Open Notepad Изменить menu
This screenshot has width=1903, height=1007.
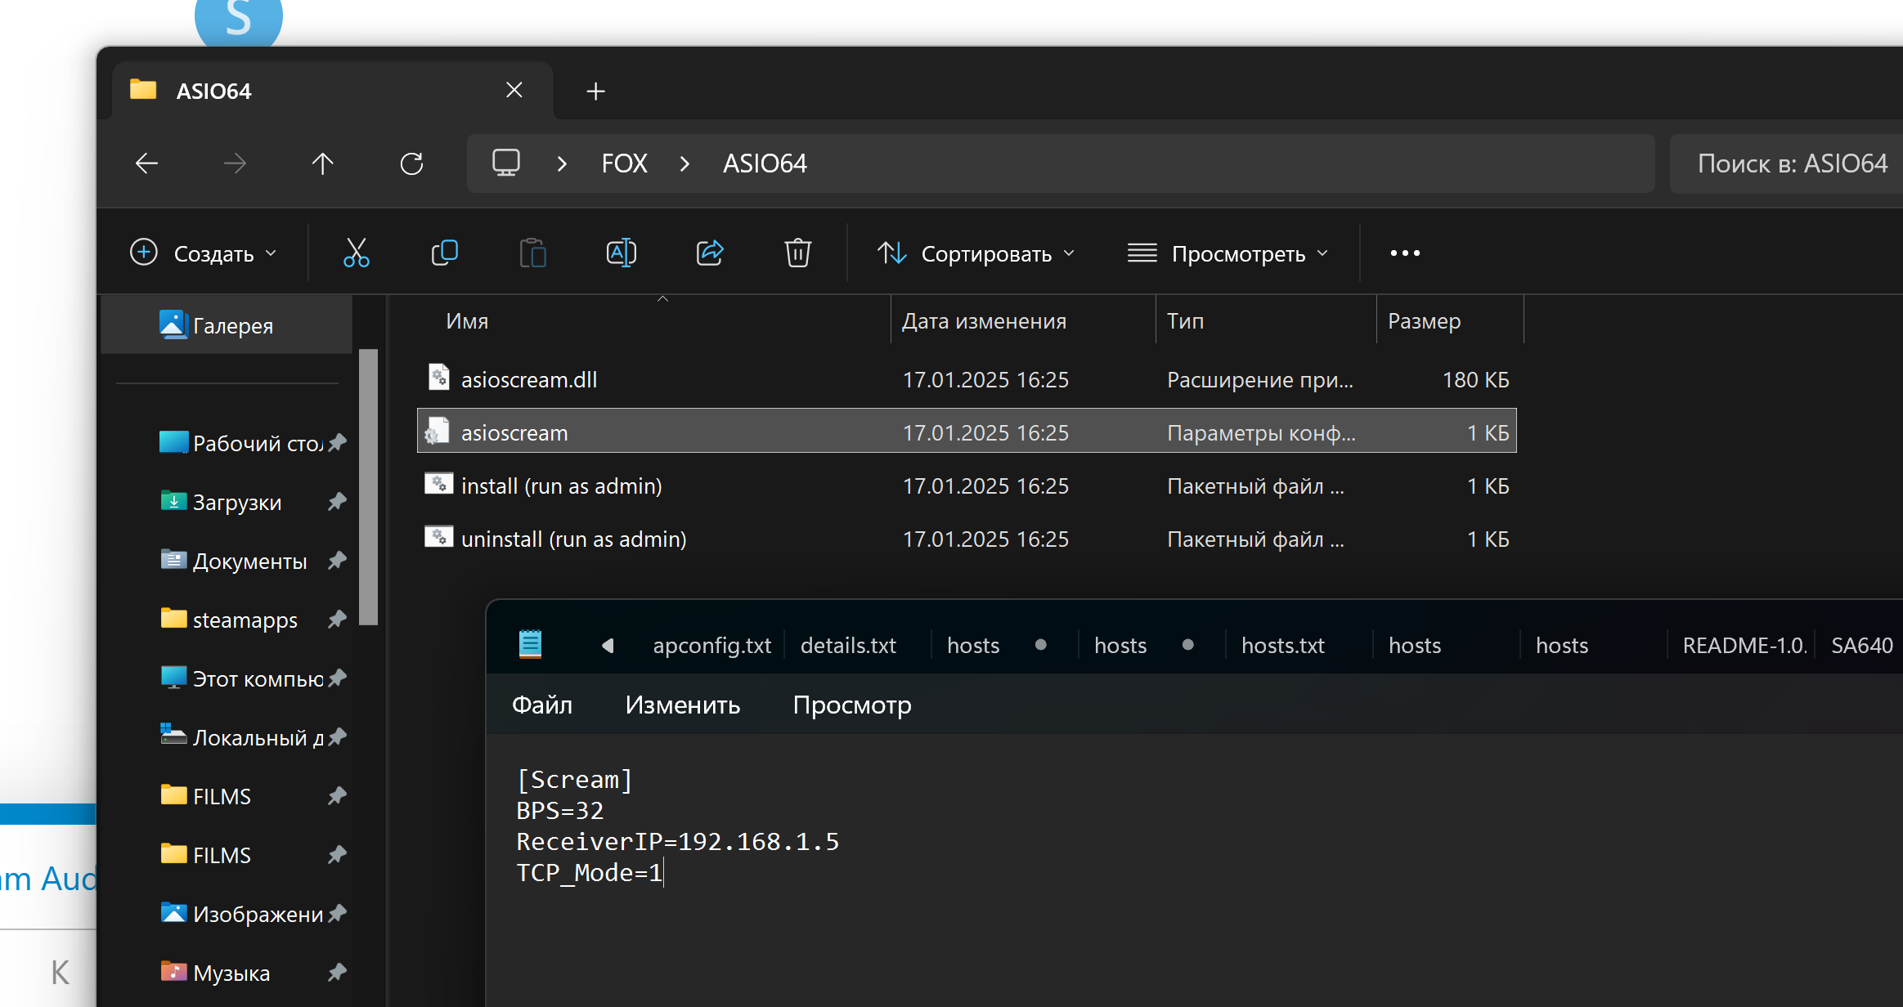(x=682, y=705)
